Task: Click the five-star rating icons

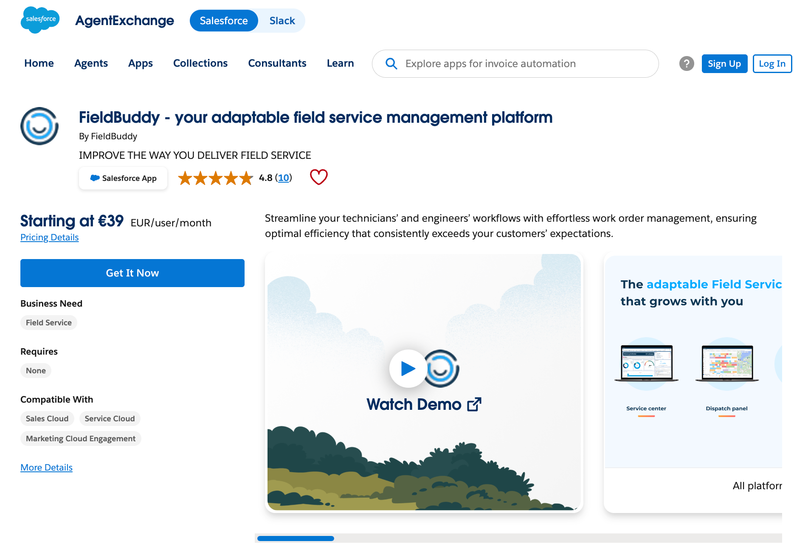Action: tap(215, 178)
